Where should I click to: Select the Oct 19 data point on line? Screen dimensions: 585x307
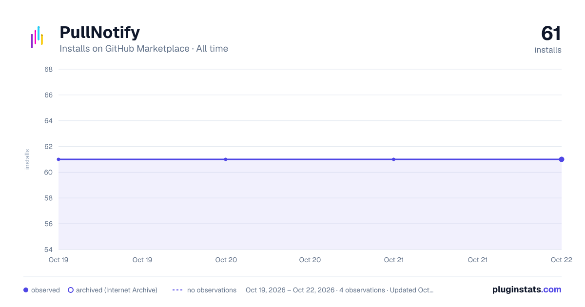click(58, 159)
